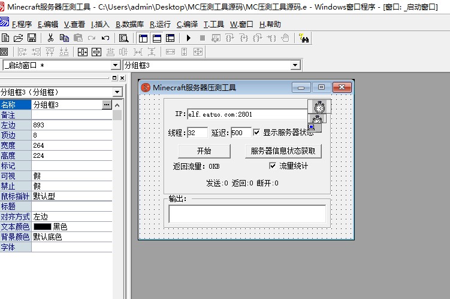Open find with the magnifier document icon
The height and width of the screenshot is (299, 450).
(x=124, y=38)
